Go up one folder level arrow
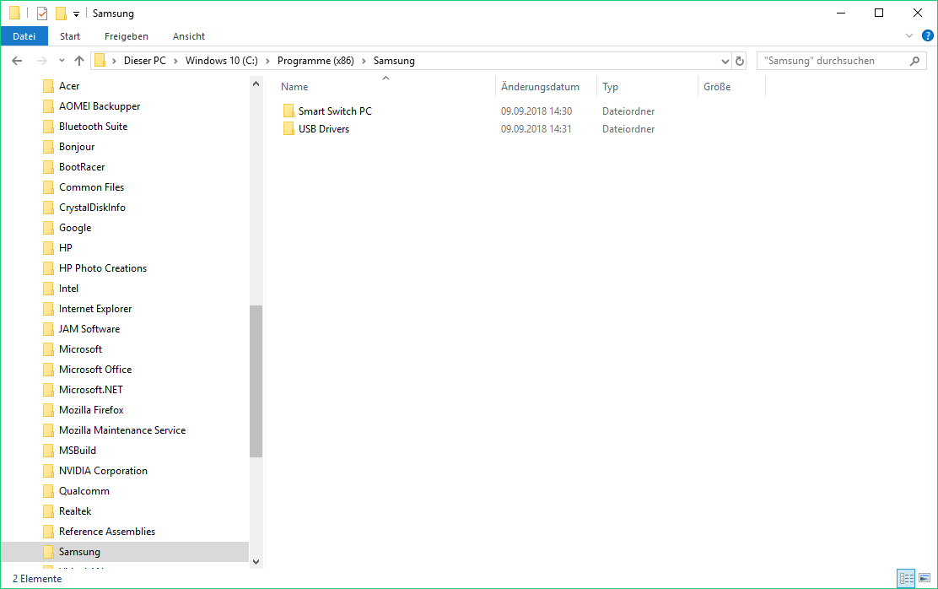Screen dimensions: 938x589 (x=79, y=61)
